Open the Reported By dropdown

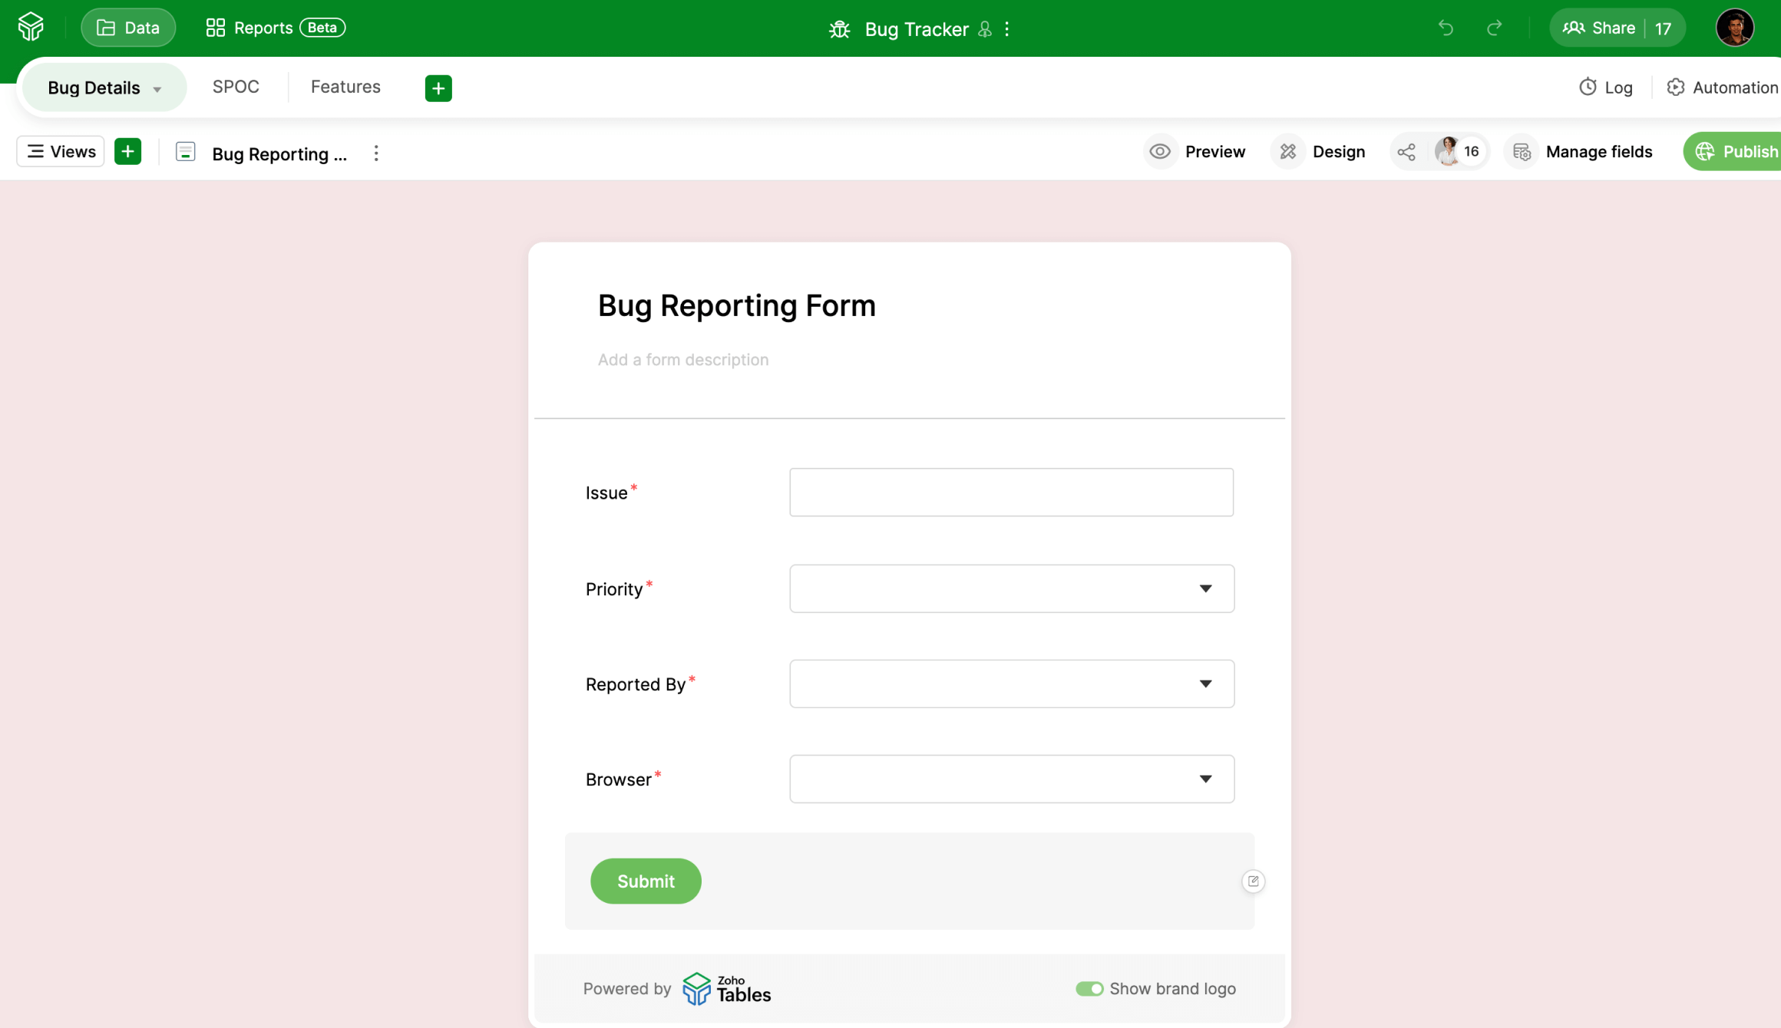click(1011, 684)
